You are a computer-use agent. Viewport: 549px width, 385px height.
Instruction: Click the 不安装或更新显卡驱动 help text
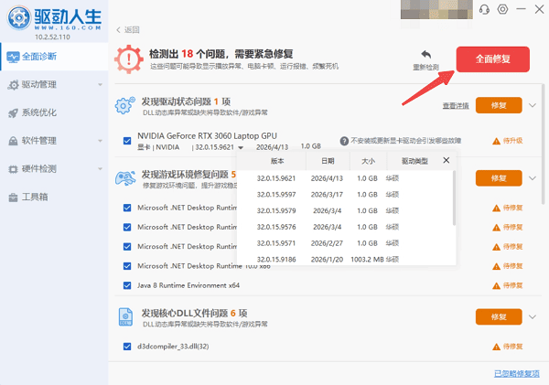coord(405,141)
